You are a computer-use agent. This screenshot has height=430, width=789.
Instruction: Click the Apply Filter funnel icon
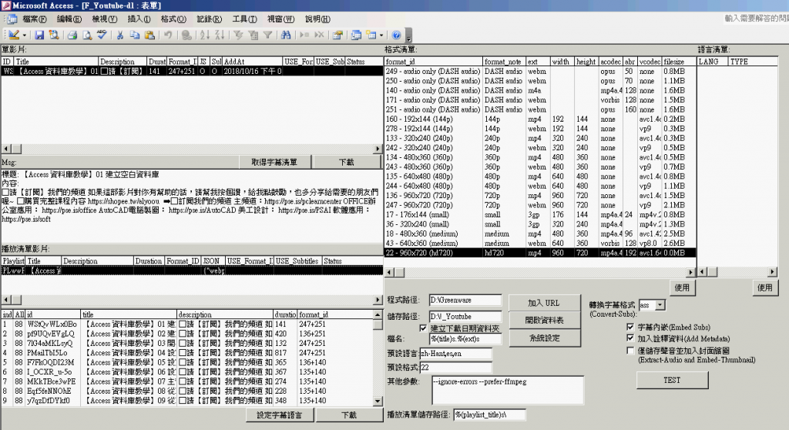pos(267,35)
